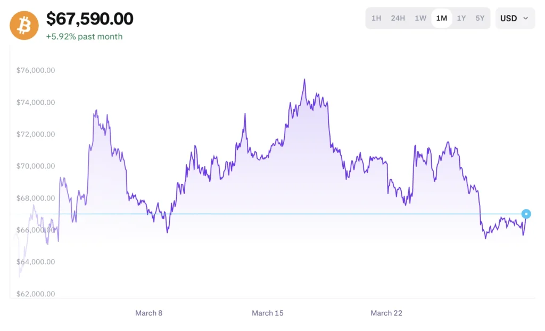Screen dimensions: 545x331
Task: Select the 1H time range
Action: [376, 18]
